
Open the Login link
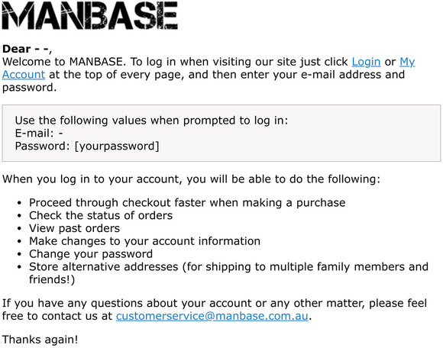coord(366,62)
